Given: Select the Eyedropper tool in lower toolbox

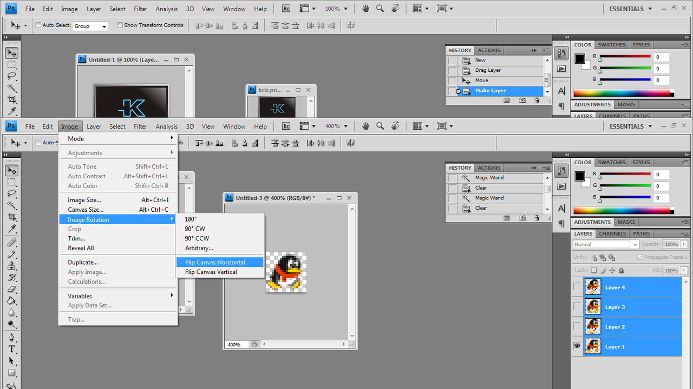Looking at the screenshot, I should pos(12,229).
